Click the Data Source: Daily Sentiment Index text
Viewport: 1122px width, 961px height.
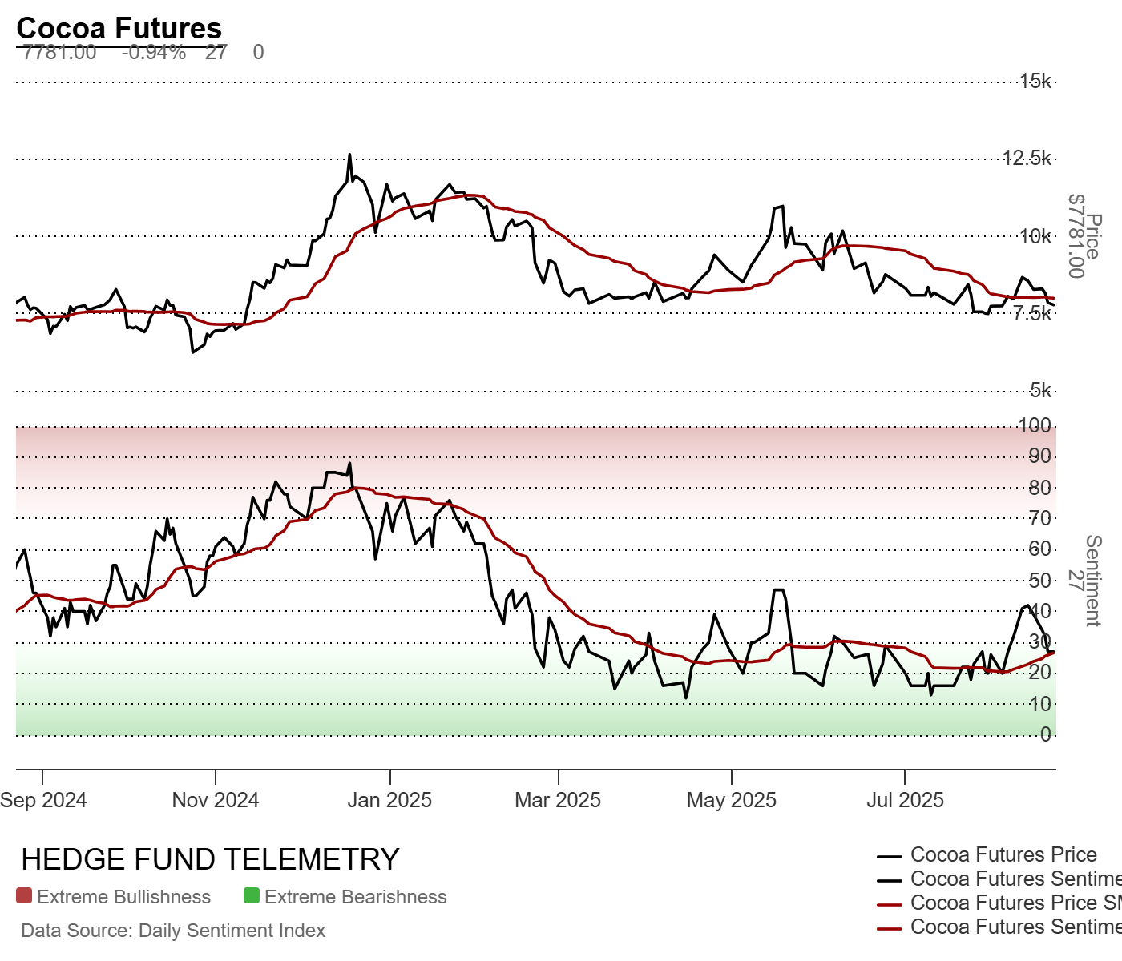[173, 931]
